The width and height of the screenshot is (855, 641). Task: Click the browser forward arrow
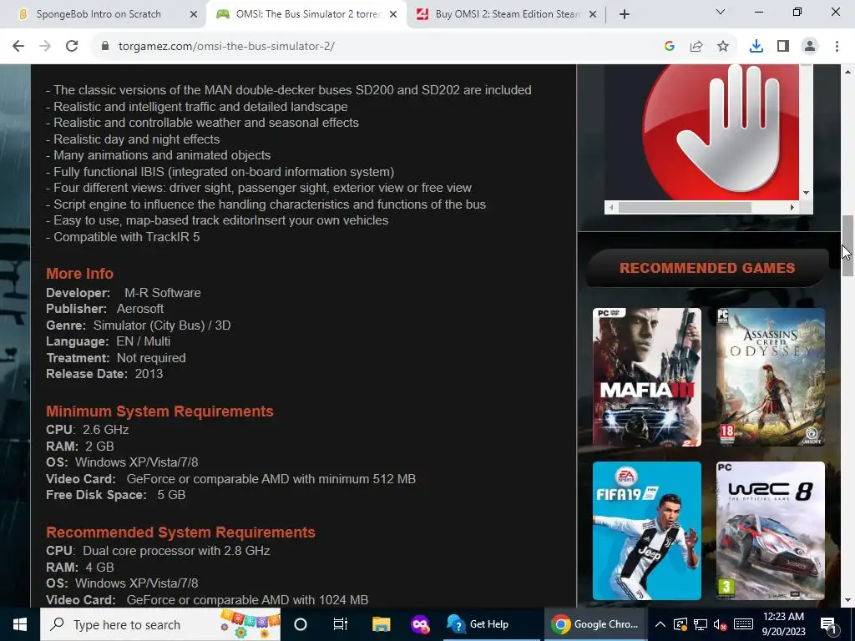[45, 47]
